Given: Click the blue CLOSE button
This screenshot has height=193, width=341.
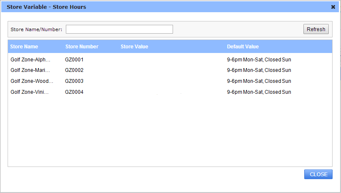Looking at the screenshot, I should pos(318,174).
